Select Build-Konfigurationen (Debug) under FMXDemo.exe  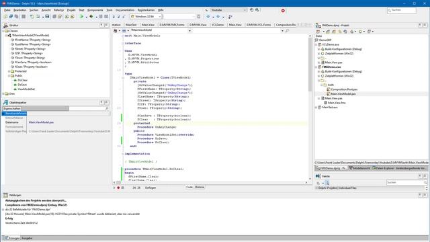point(343,71)
